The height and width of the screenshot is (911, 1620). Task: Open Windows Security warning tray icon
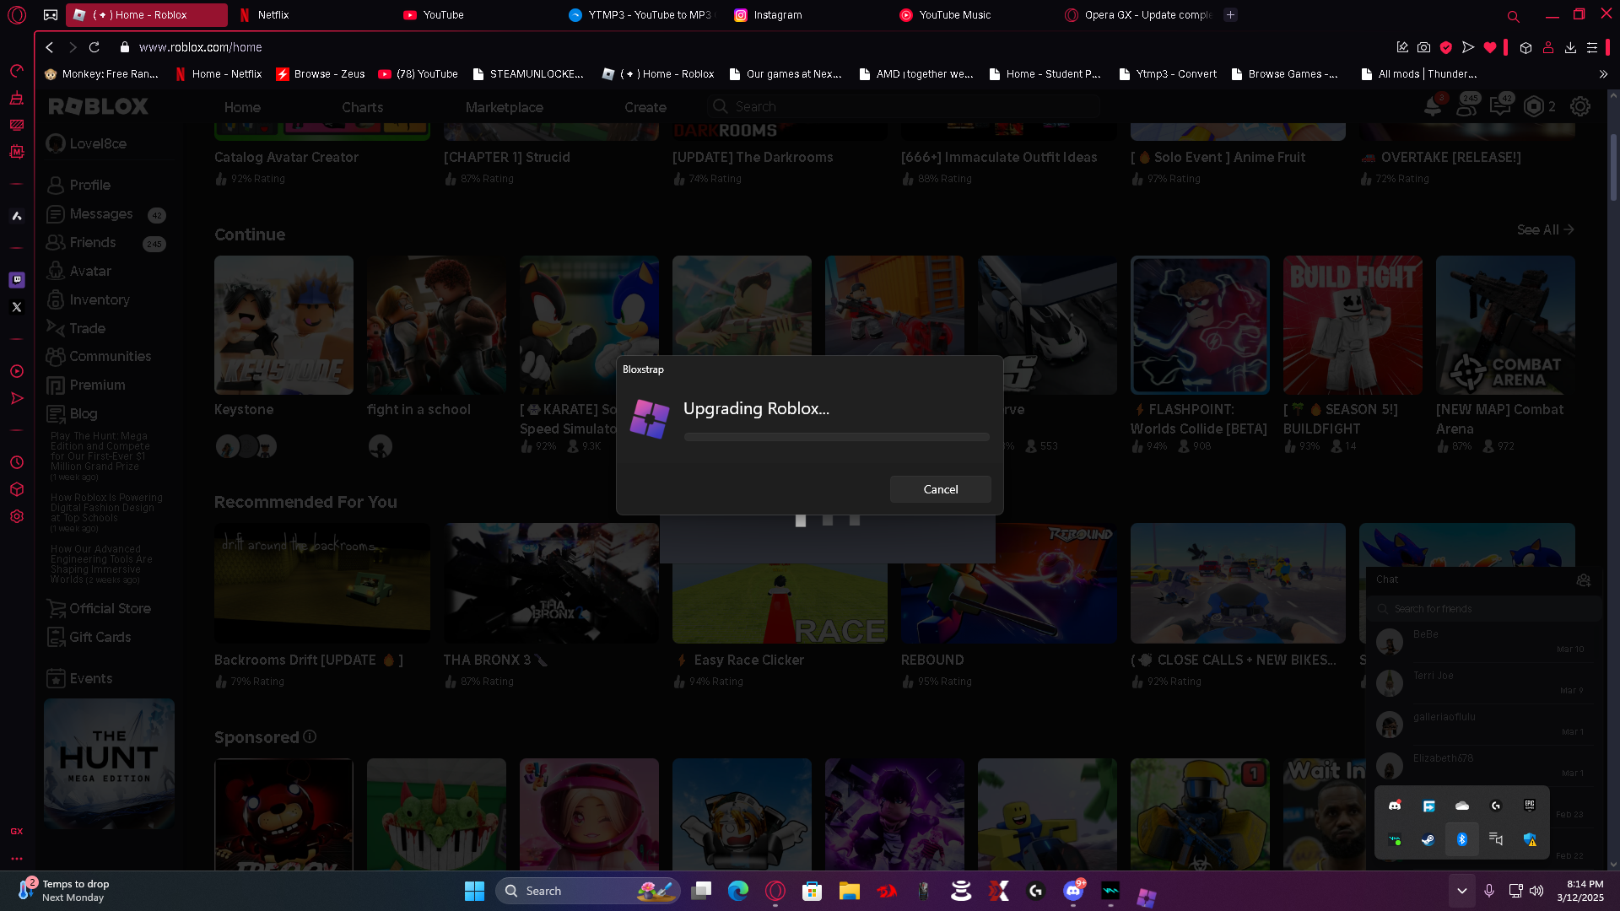(1530, 839)
